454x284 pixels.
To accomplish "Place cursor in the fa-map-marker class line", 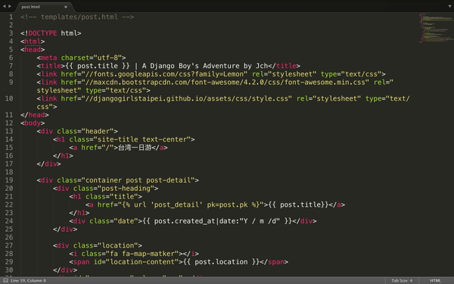I will point(134,254).
